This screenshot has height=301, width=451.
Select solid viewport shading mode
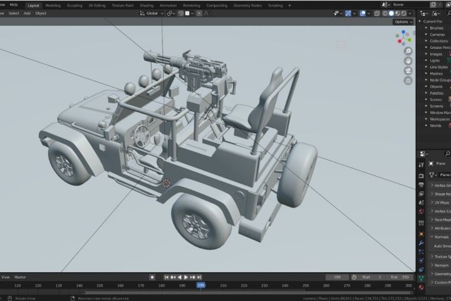(x=391, y=13)
